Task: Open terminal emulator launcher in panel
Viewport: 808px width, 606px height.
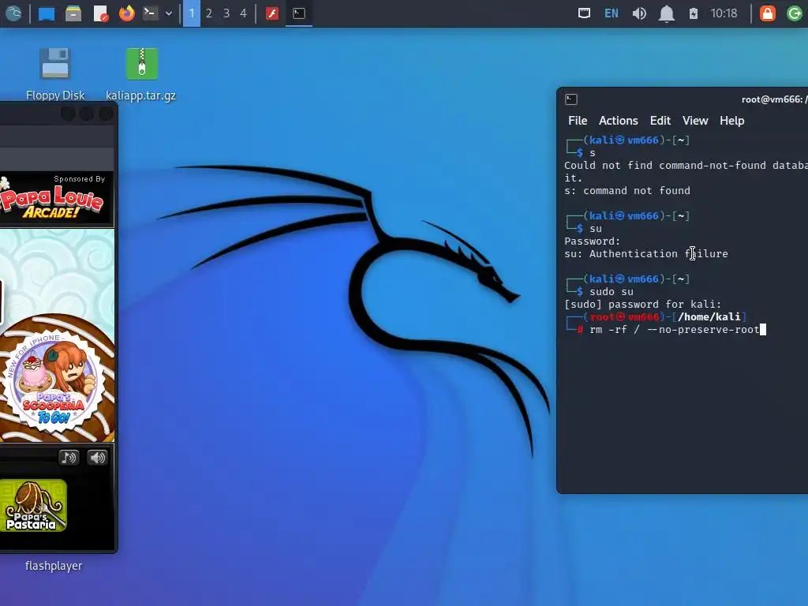Action: 151,13
